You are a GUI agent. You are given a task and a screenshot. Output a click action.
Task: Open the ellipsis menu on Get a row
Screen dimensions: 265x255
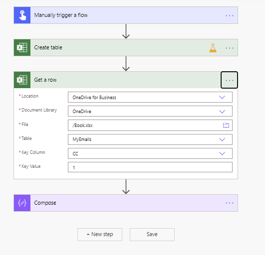(229, 80)
